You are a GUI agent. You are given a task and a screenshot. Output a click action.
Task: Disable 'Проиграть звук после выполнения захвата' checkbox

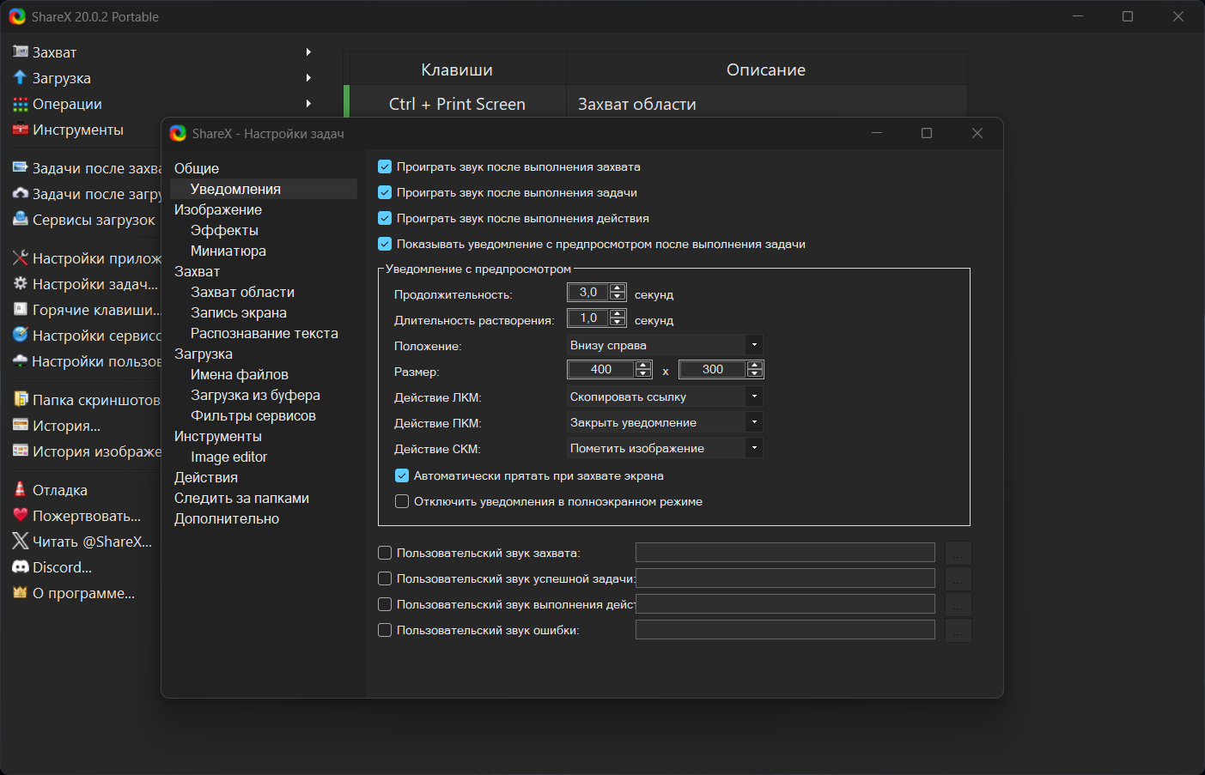[385, 167]
